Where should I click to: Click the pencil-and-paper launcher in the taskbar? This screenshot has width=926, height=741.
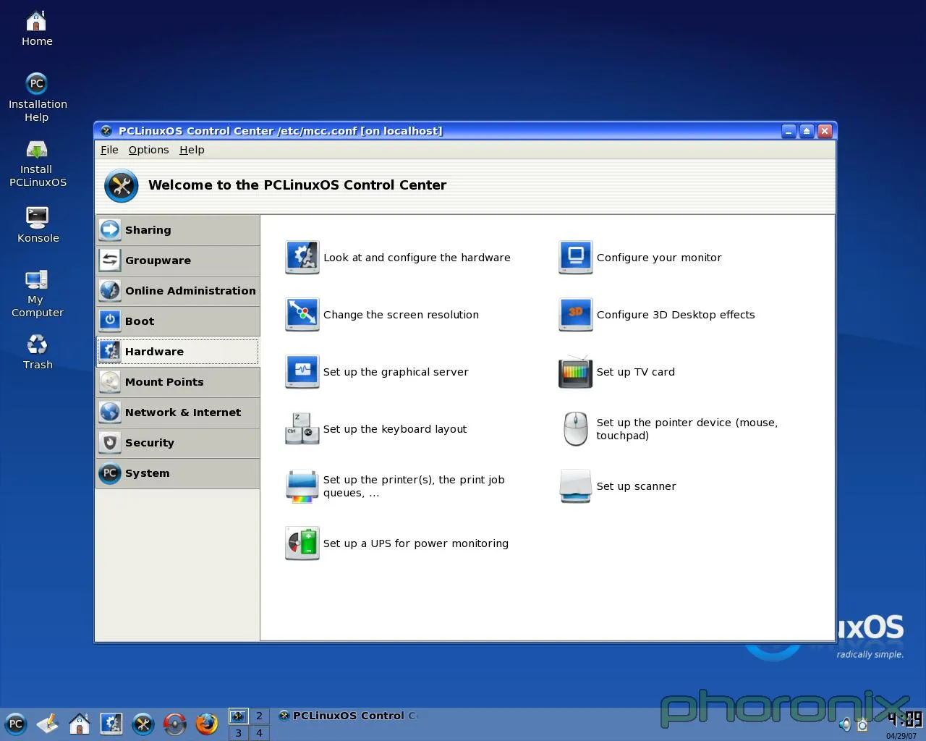click(48, 724)
